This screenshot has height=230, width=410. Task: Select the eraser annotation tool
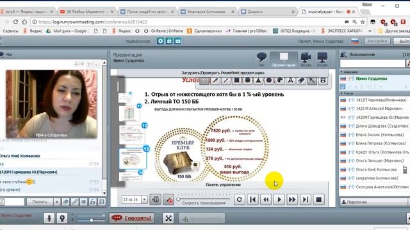(301, 80)
